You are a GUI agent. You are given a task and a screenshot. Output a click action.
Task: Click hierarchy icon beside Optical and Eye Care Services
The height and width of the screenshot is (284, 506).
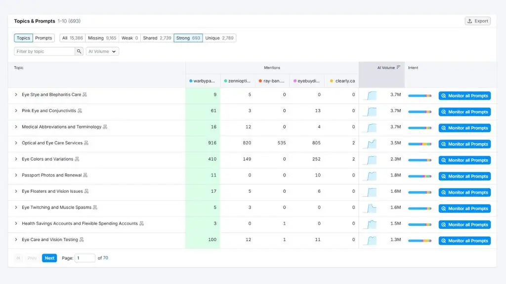click(x=86, y=143)
